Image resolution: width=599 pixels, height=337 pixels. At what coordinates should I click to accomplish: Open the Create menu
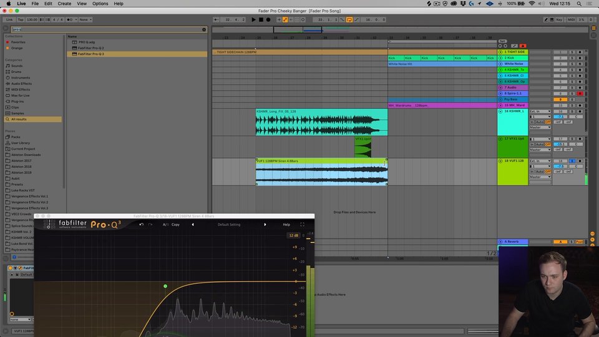(64, 4)
